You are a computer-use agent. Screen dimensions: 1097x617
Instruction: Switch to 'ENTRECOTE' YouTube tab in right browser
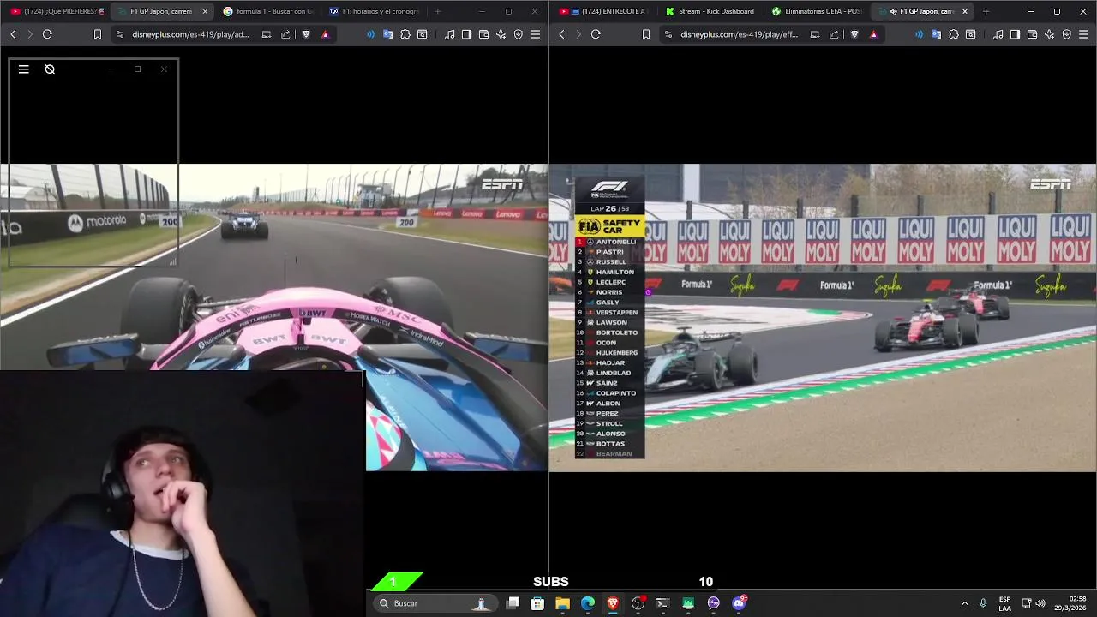tap(605, 11)
